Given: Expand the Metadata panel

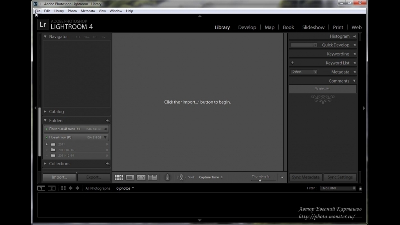Looking at the screenshot, I should [x=354, y=72].
